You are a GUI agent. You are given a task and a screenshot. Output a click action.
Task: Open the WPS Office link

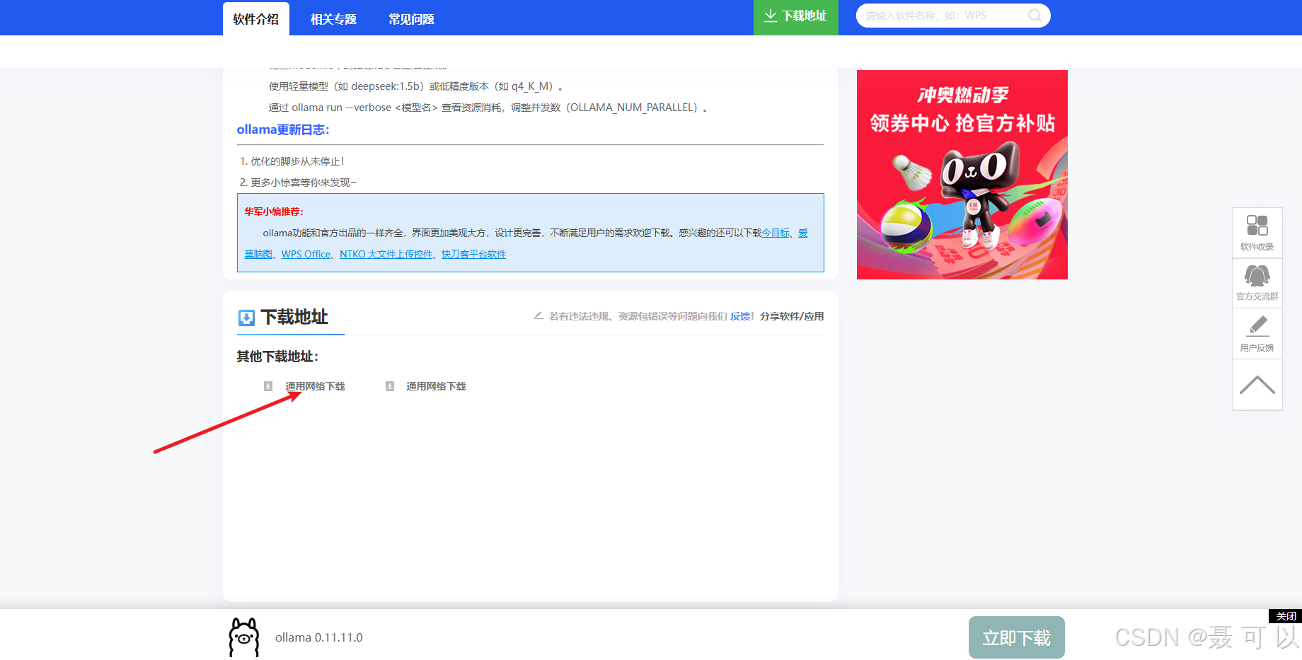(305, 254)
